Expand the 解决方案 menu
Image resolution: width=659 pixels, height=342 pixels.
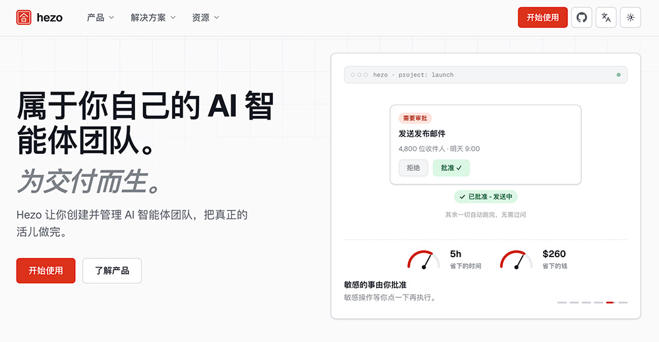pyautogui.click(x=153, y=18)
